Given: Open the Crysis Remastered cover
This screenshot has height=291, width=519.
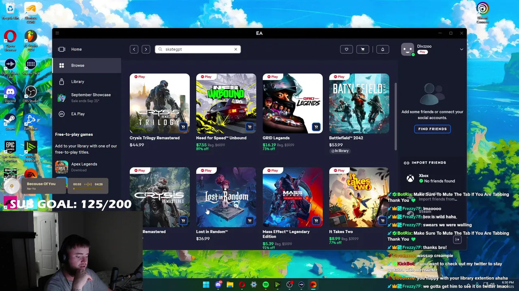Looking at the screenshot, I should 160,197.
